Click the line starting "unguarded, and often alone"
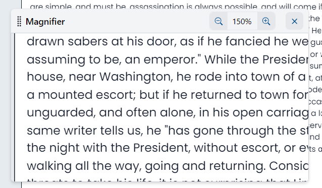Screen dimensions: 322x188 click(x=168, y=112)
